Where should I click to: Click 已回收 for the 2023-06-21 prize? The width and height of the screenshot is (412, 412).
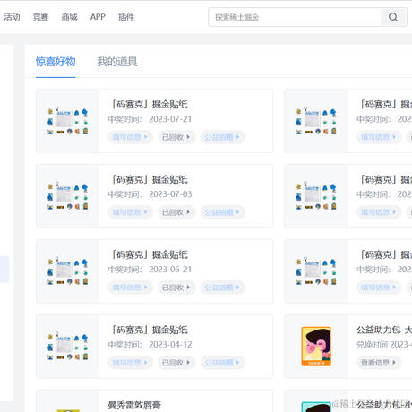tap(176, 288)
